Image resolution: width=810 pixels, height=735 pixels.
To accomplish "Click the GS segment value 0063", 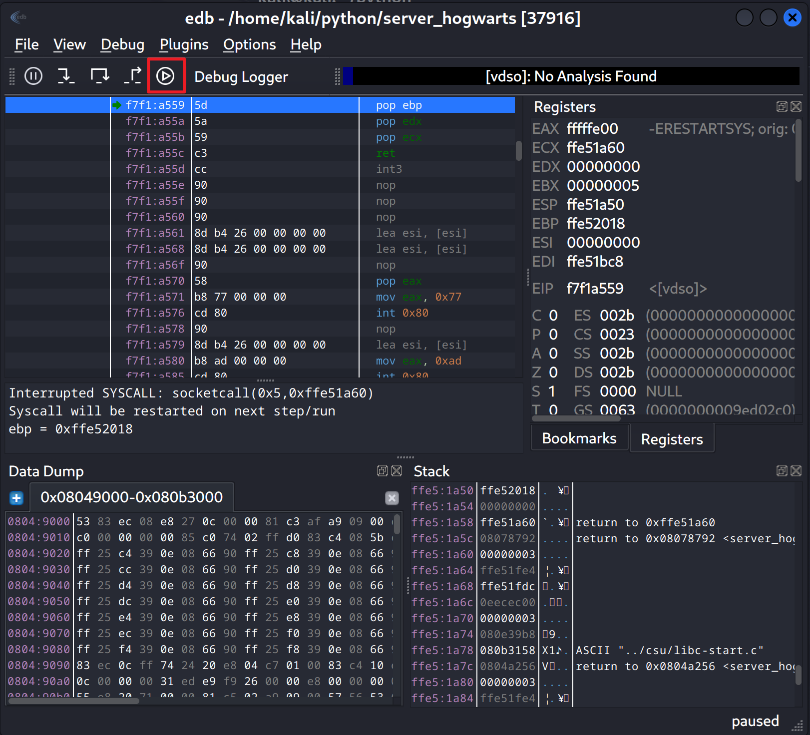I will (x=617, y=410).
